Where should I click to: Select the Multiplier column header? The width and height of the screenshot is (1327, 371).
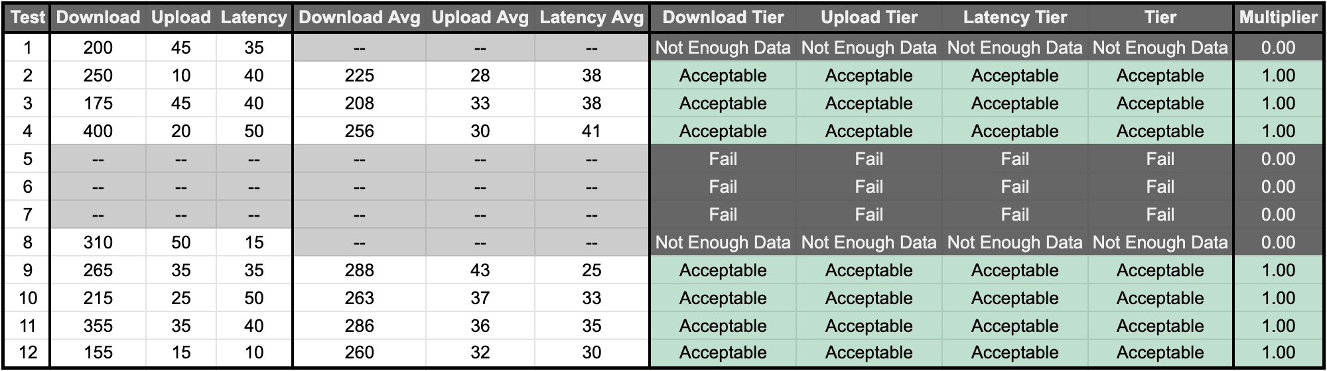tap(1278, 18)
